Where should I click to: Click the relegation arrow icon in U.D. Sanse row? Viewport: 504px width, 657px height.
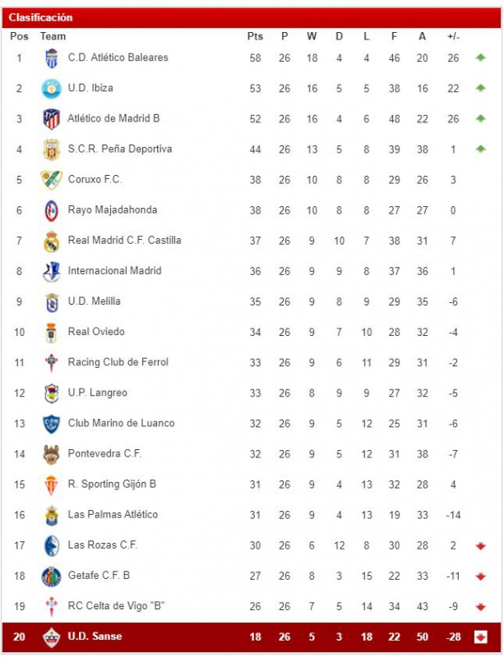pyautogui.click(x=480, y=637)
